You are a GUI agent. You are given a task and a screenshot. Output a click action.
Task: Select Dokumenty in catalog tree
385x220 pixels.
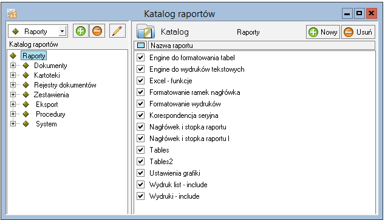tap(50, 66)
